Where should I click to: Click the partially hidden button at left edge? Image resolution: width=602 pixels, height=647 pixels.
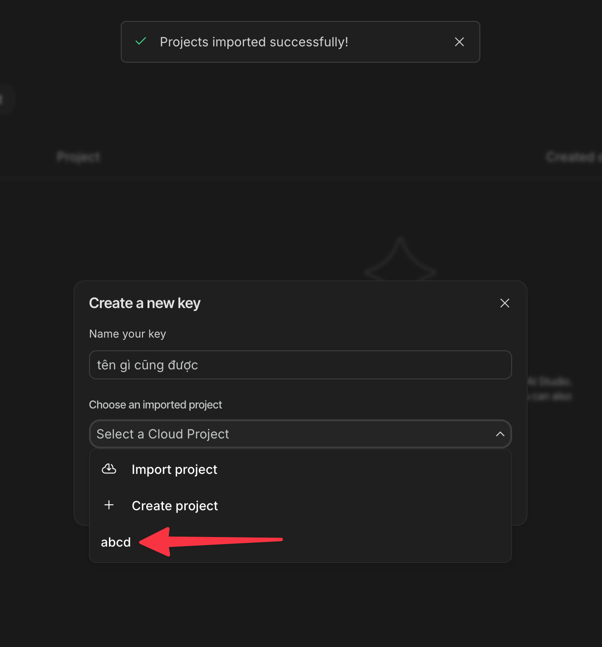(4, 99)
